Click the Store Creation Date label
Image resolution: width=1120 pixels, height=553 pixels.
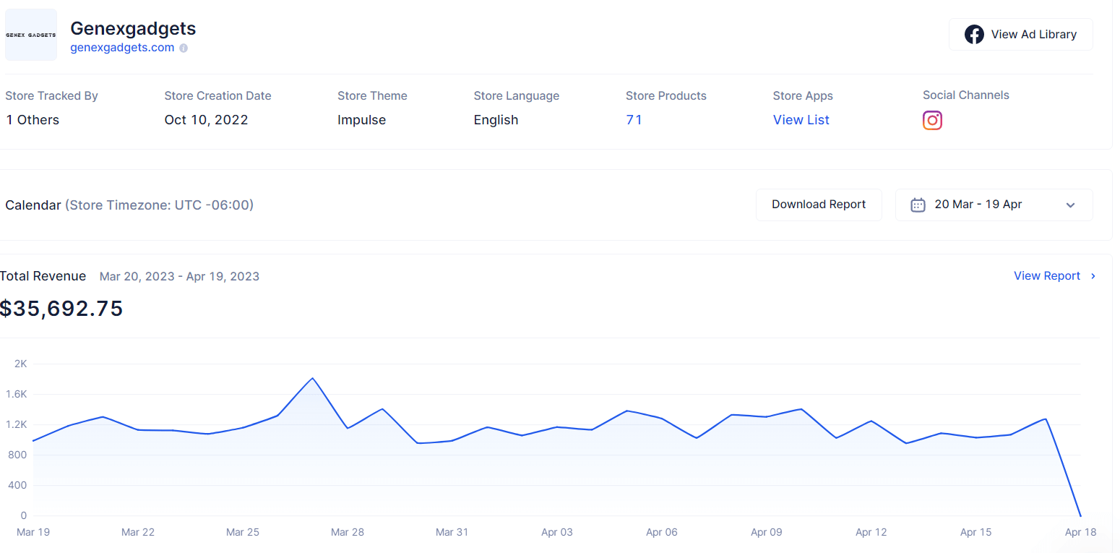click(217, 96)
